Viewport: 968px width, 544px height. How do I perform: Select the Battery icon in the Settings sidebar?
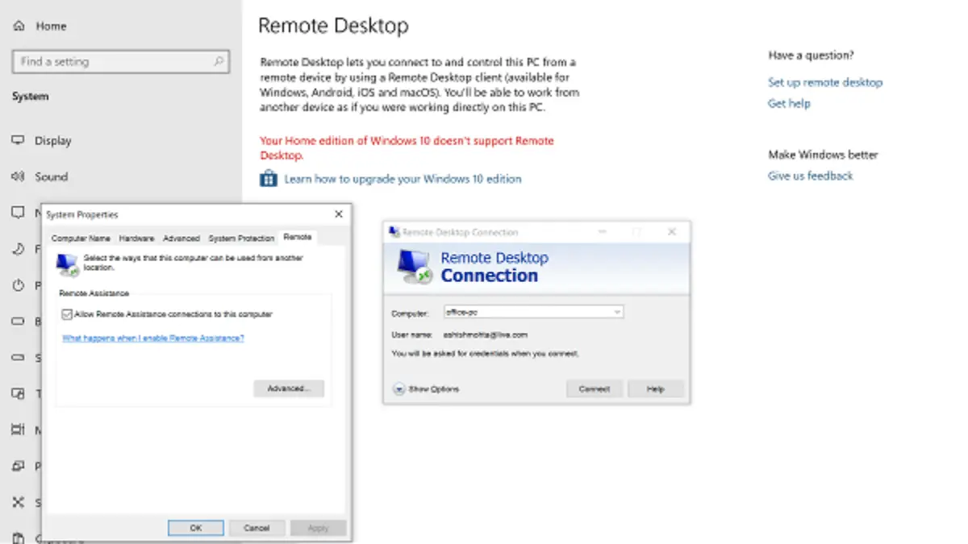[x=19, y=322]
